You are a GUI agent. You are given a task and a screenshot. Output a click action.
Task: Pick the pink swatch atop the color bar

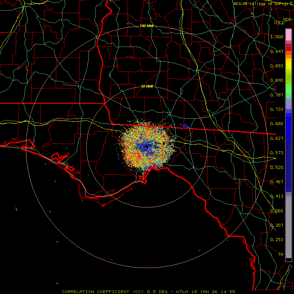point(288,35)
